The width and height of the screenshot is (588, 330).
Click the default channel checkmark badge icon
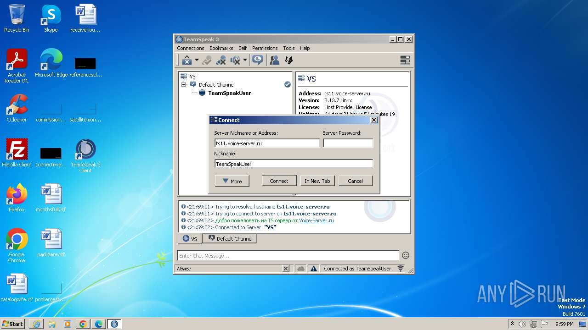click(x=288, y=84)
